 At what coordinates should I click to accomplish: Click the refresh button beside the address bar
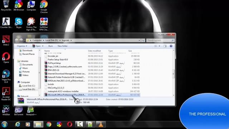[143, 40]
